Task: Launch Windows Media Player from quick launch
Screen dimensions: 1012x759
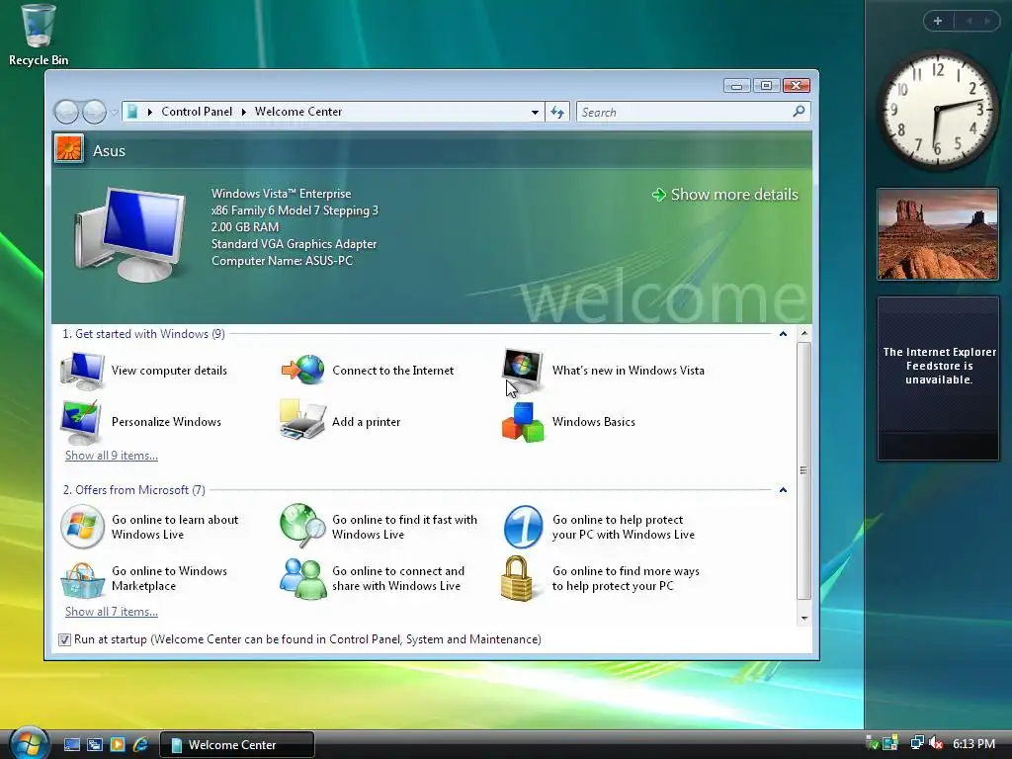Action: tap(118, 744)
